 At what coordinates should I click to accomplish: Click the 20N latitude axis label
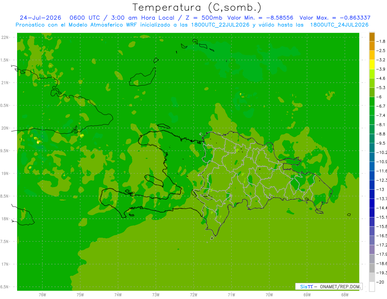pyautogui.click(x=5, y=128)
